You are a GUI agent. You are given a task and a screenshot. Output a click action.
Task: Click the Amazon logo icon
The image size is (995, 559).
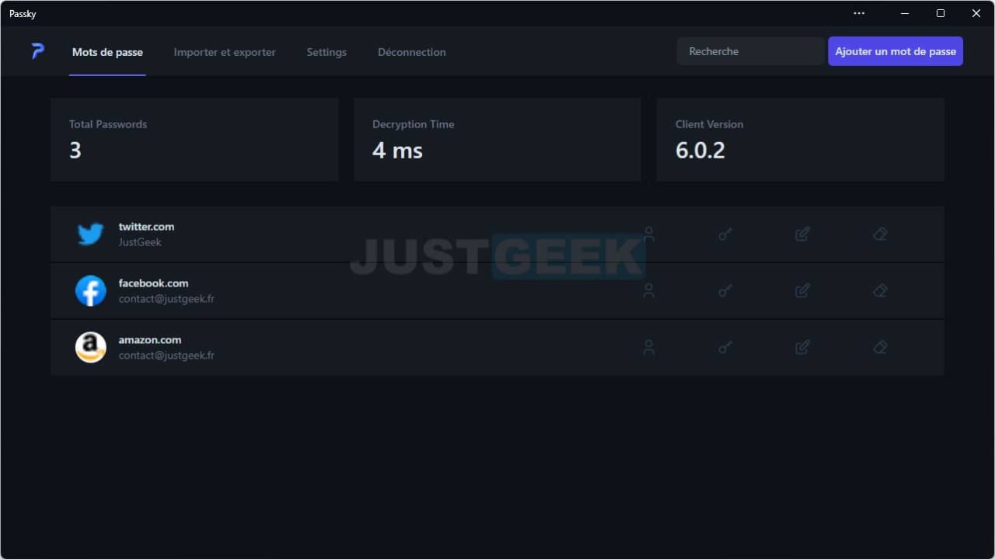point(91,347)
